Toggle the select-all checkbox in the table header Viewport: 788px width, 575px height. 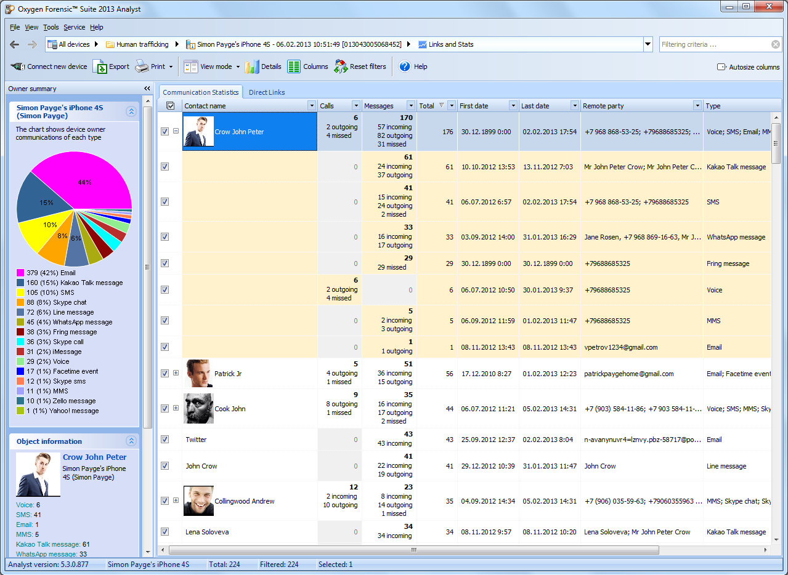click(x=171, y=106)
